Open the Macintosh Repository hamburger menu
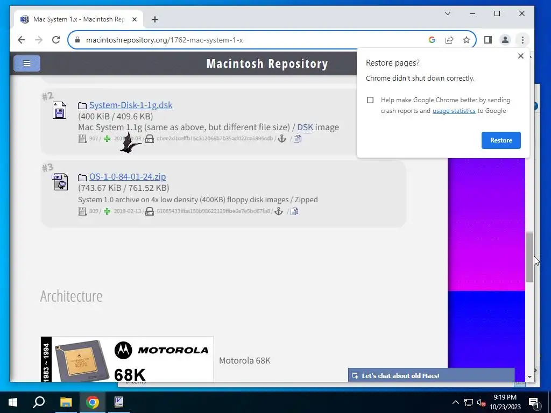This screenshot has height=413, width=551. pyautogui.click(x=27, y=63)
